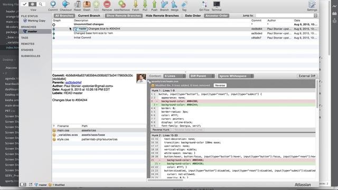The image size is (338, 190).
Task: Click the author avatar thumbnail
Action: click(141, 79)
